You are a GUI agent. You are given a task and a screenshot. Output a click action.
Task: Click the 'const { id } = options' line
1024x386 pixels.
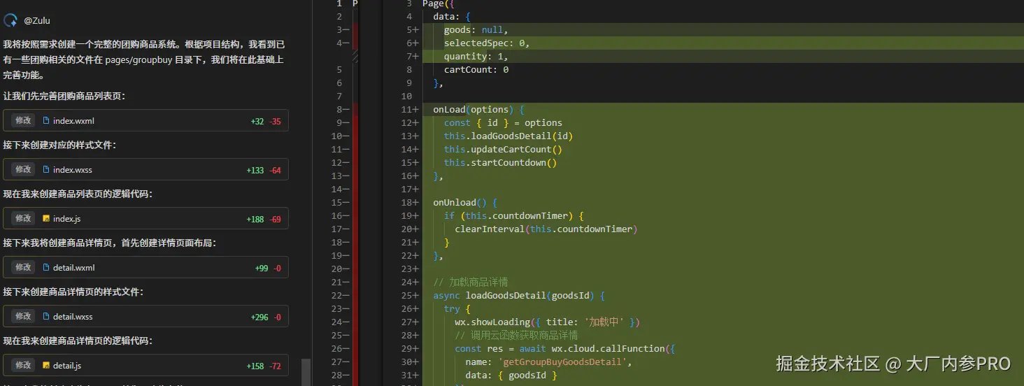click(503, 122)
